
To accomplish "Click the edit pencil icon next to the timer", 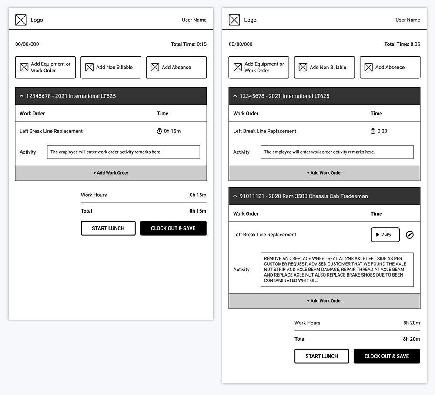I will (409, 235).
